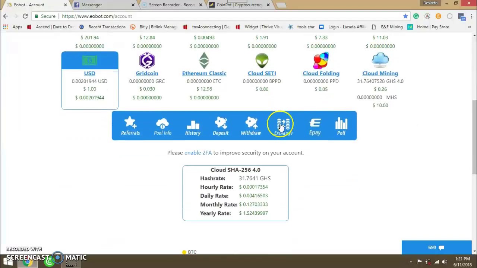Viewport: 477px width, 268px height.
Task: Open the Exchange coins icon
Action: 283,126
